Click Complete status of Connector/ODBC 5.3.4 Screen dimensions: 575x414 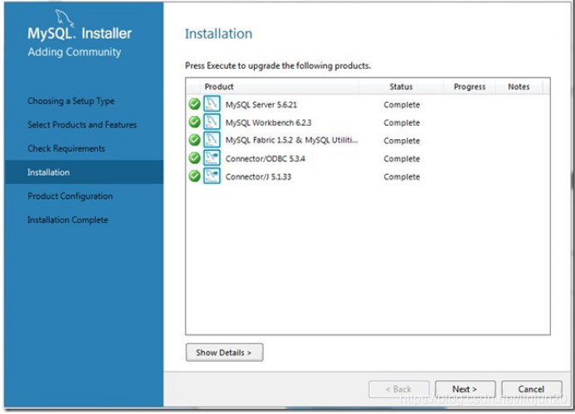coord(402,159)
